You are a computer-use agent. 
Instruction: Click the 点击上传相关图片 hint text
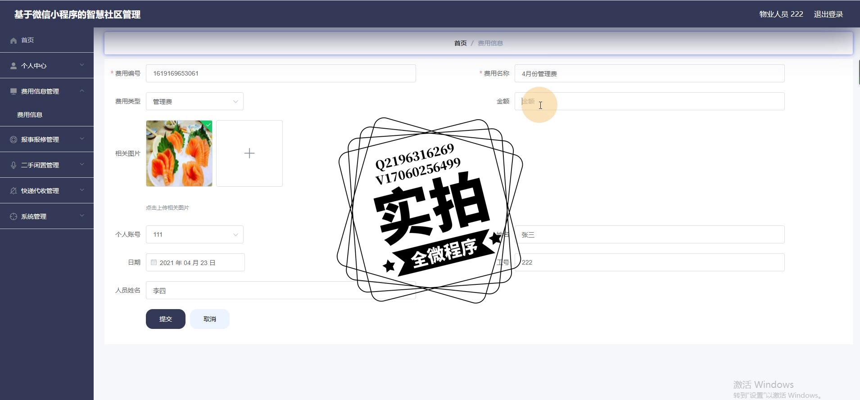pyautogui.click(x=167, y=208)
